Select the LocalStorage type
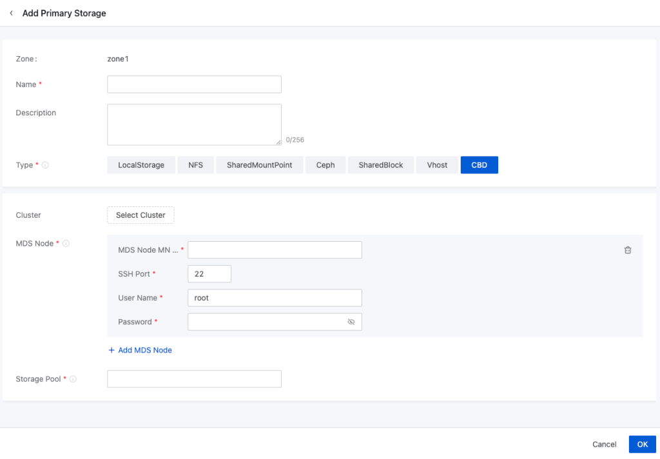This screenshot has height=459, width=660. click(141, 165)
